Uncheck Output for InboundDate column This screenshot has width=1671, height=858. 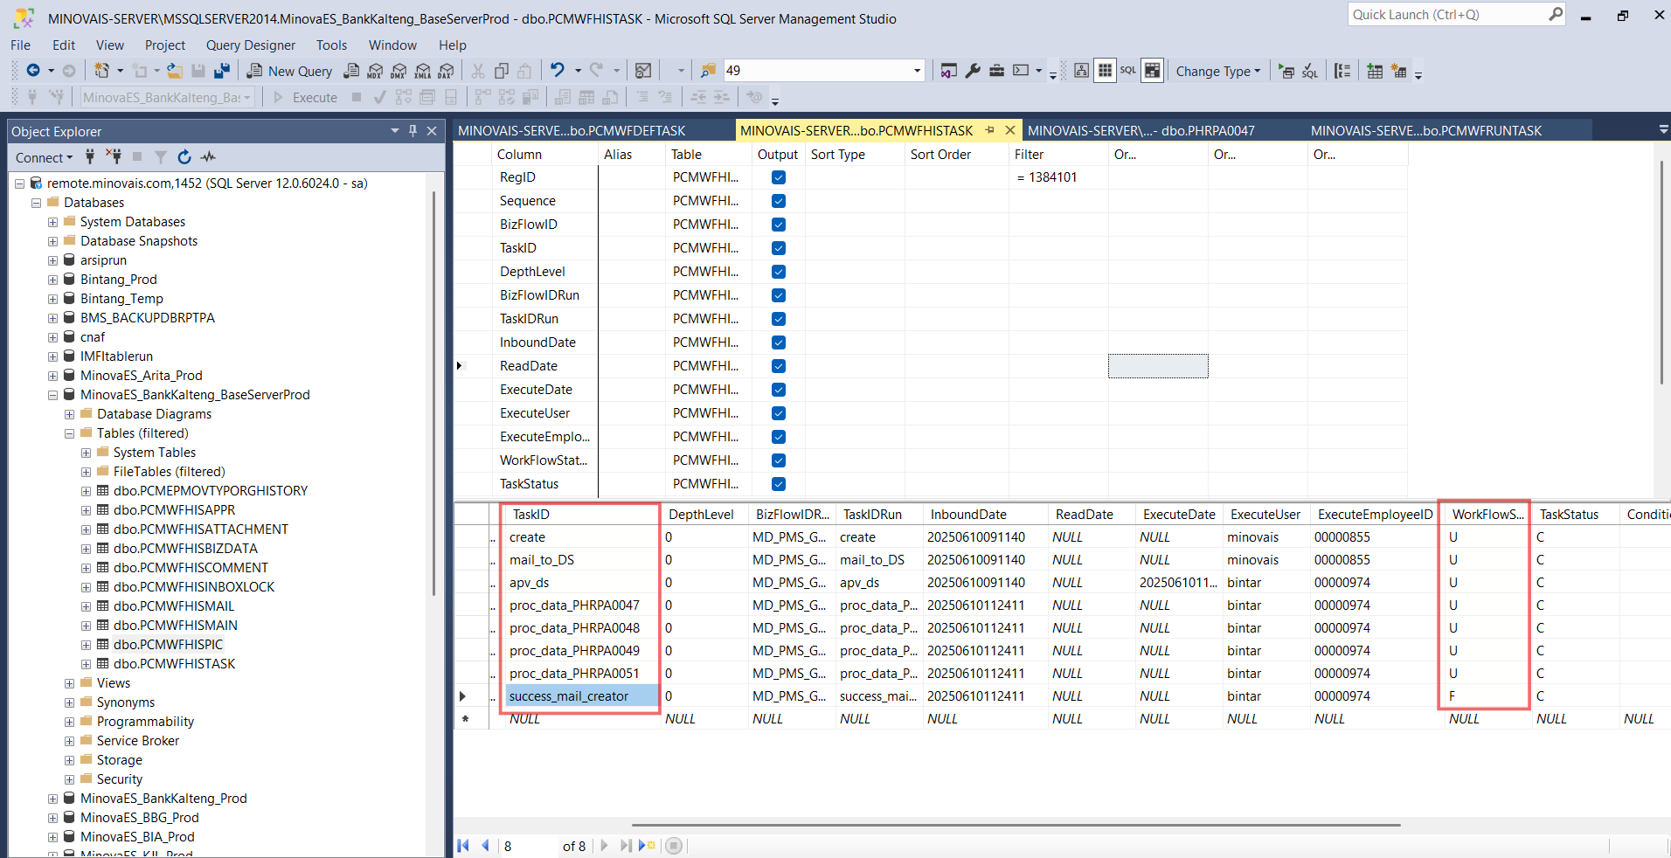(x=779, y=343)
